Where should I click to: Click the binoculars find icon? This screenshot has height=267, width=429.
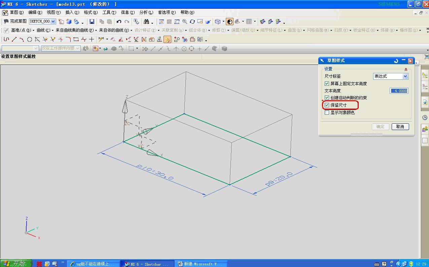pos(146,22)
